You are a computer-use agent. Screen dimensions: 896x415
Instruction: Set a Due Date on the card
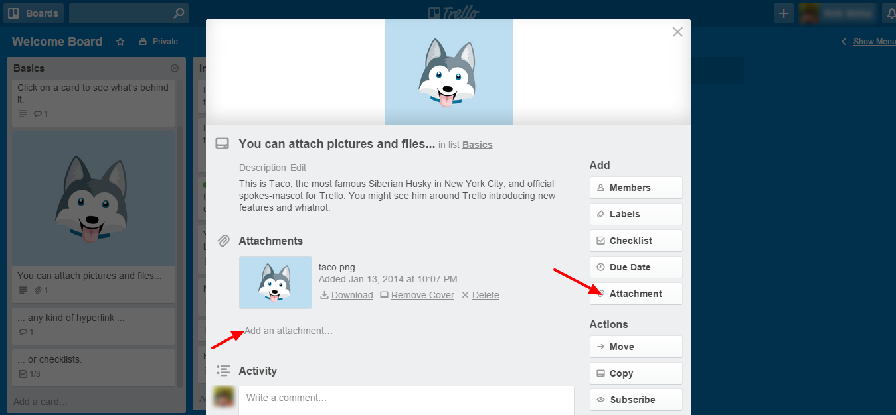(636, 267)
